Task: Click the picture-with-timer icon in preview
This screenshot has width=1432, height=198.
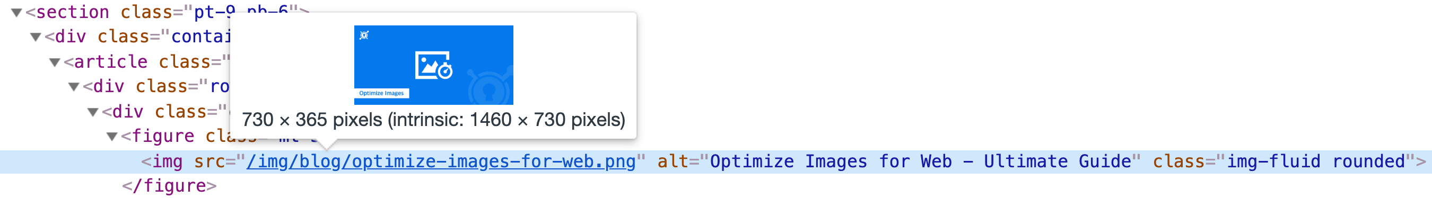Action: tap(434, 66)
